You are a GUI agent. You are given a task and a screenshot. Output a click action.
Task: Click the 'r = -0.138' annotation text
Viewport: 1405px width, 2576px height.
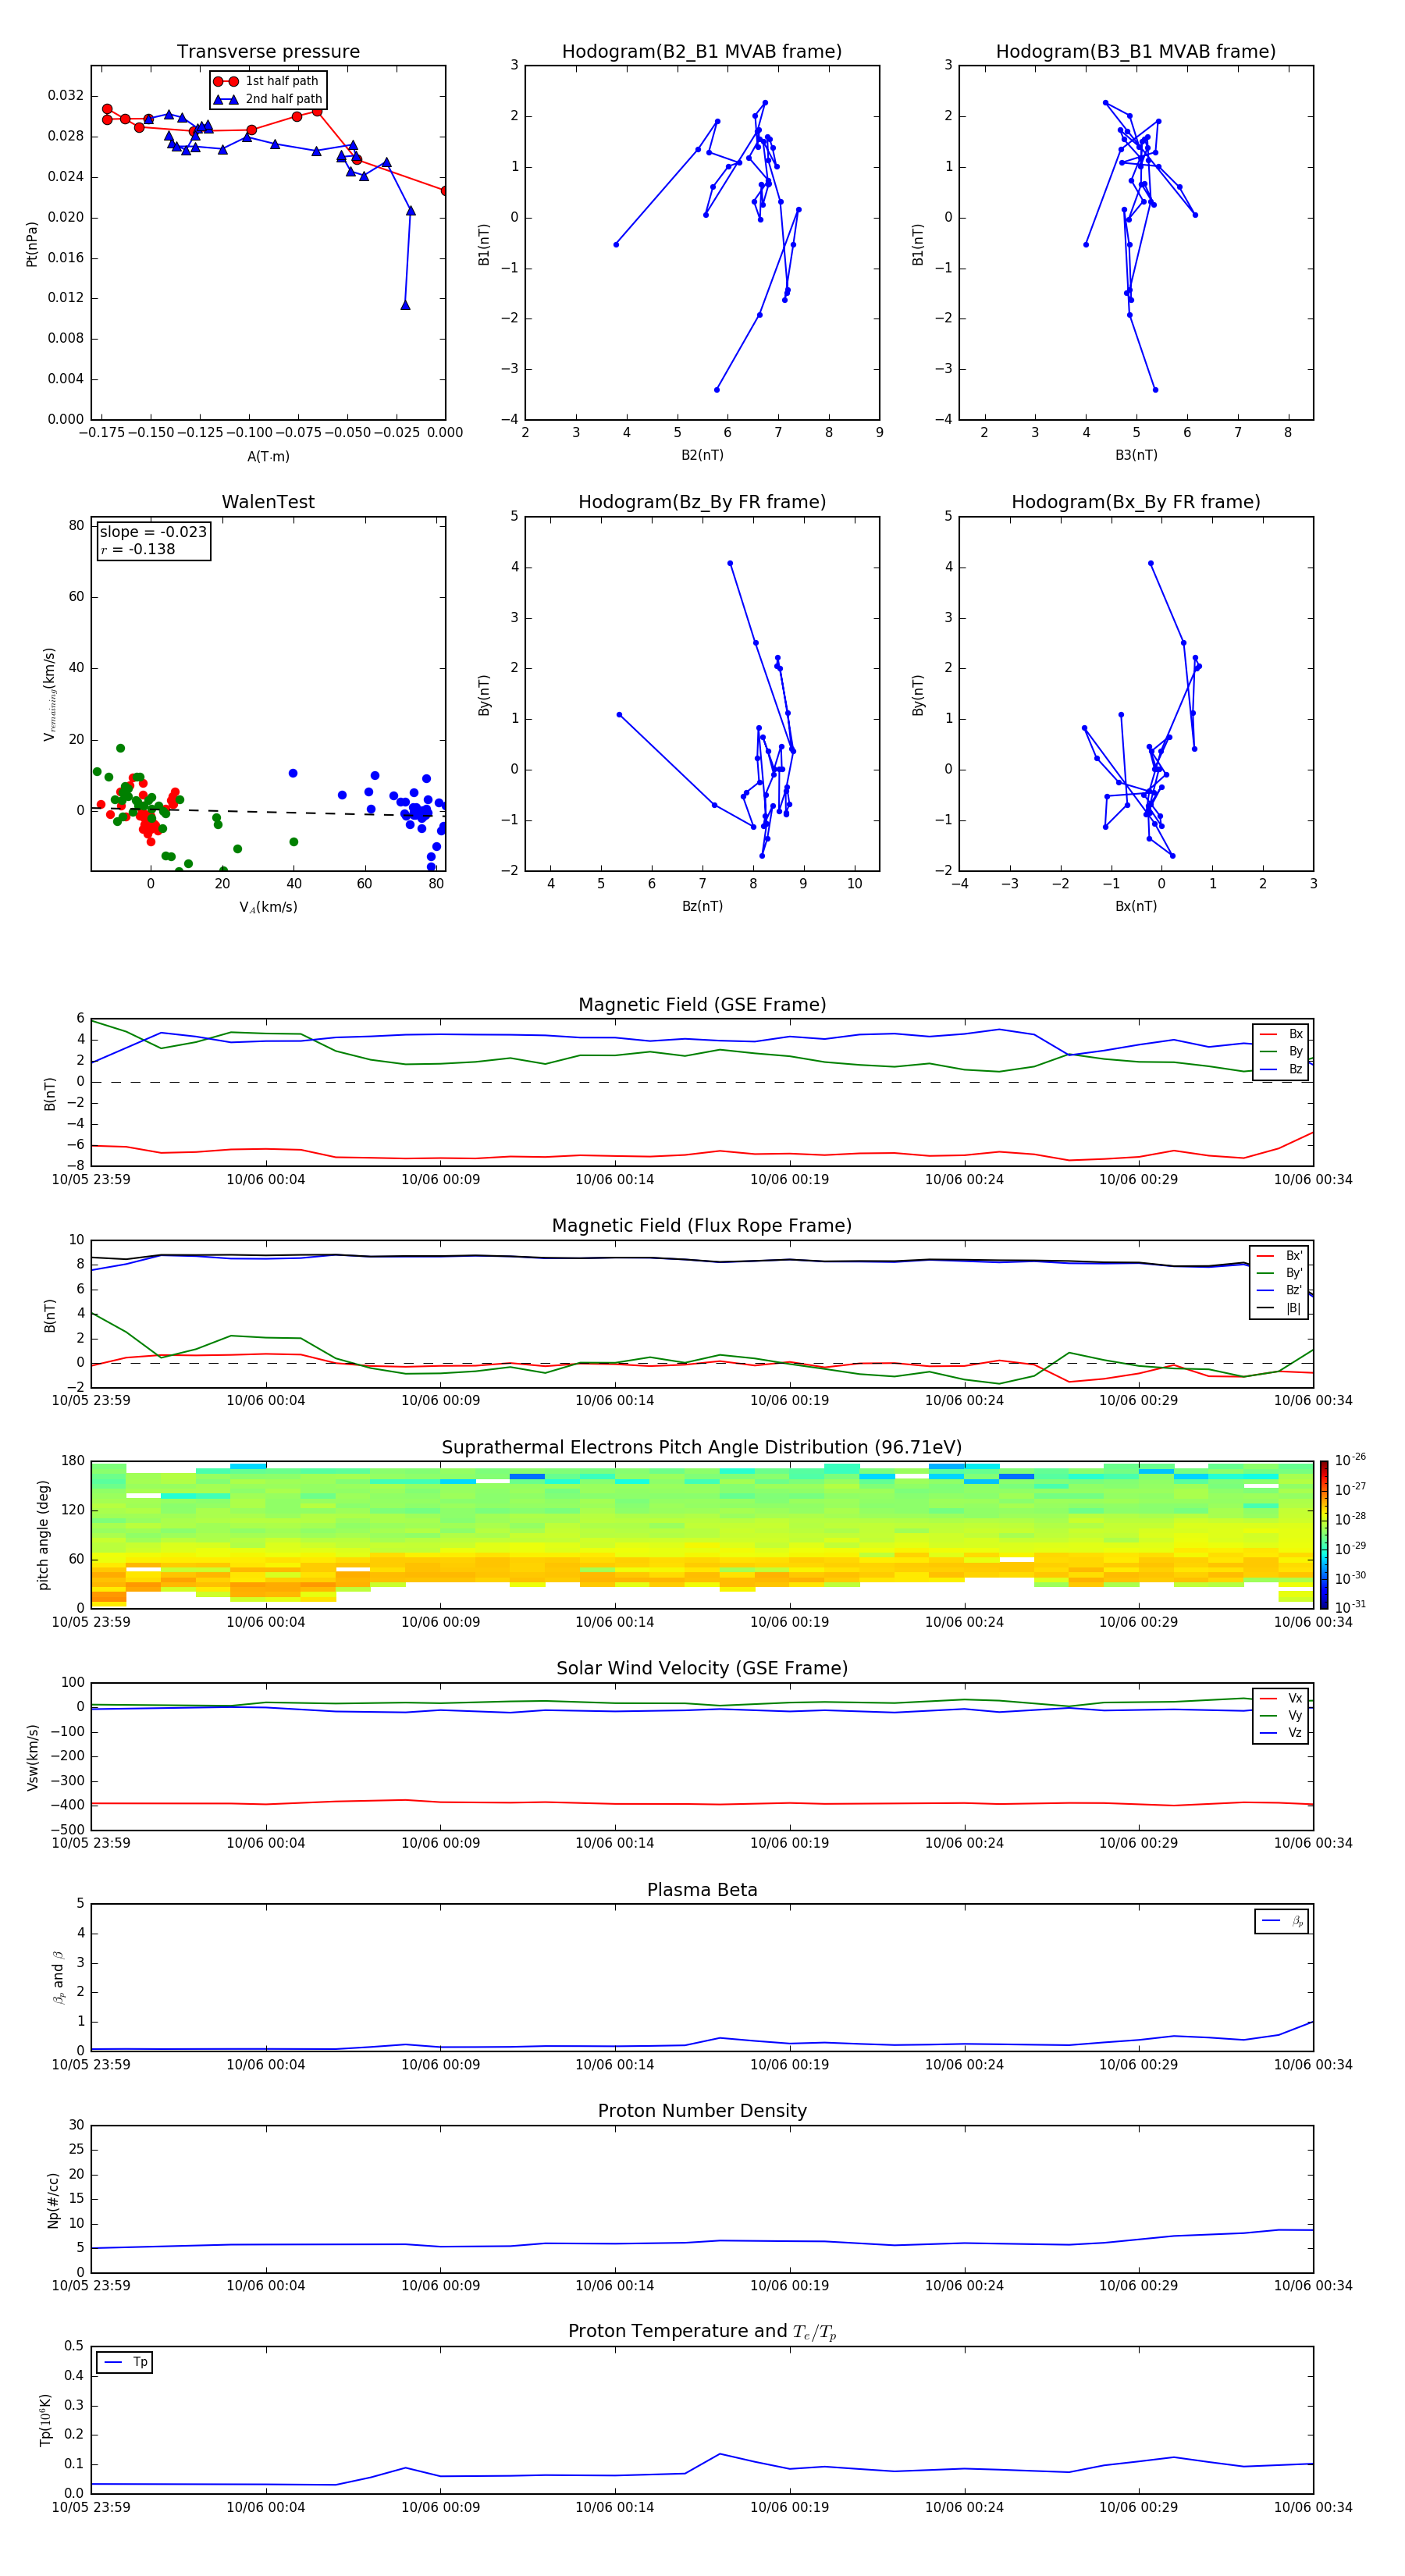(138, 549)
